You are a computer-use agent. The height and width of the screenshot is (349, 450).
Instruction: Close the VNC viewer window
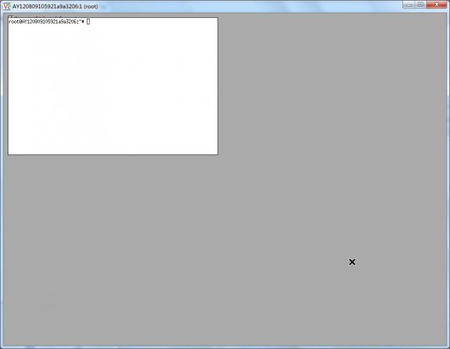coord(437,4)
